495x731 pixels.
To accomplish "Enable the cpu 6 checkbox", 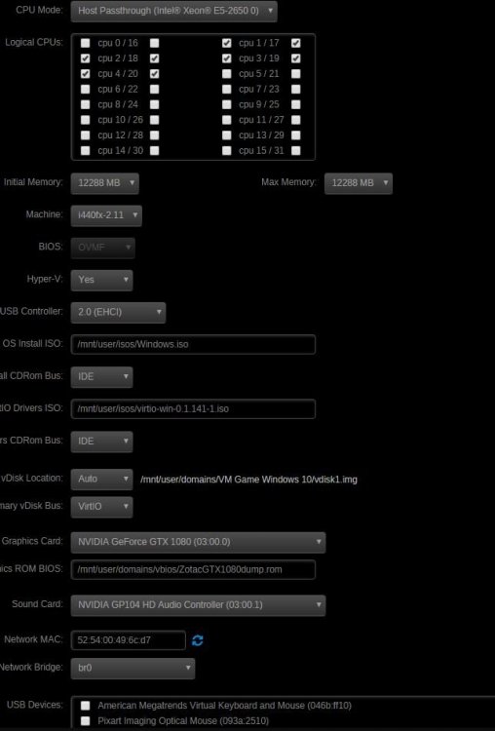I will 85,89.
